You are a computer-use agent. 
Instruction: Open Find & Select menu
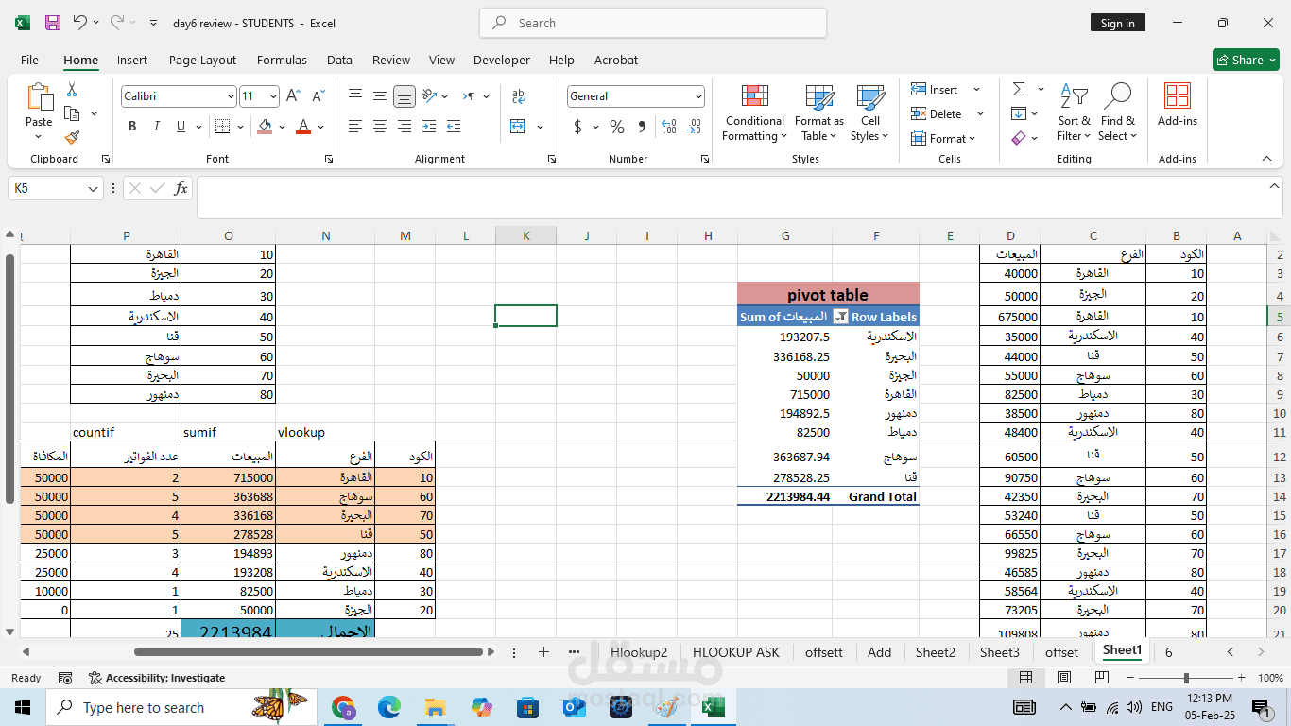point(1118,113)
